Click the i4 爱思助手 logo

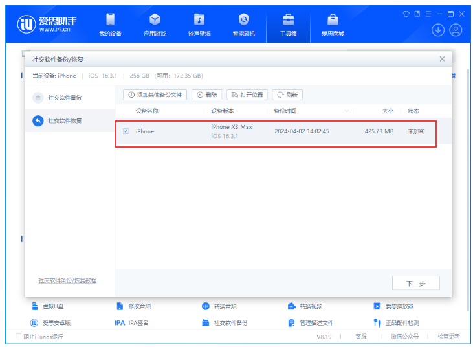point(47,24)
